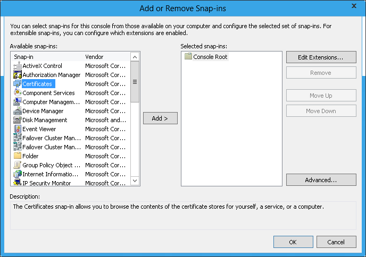Click the Advanced... button
The width and height of the screenshot is (366, 257).
pos(321,180)
